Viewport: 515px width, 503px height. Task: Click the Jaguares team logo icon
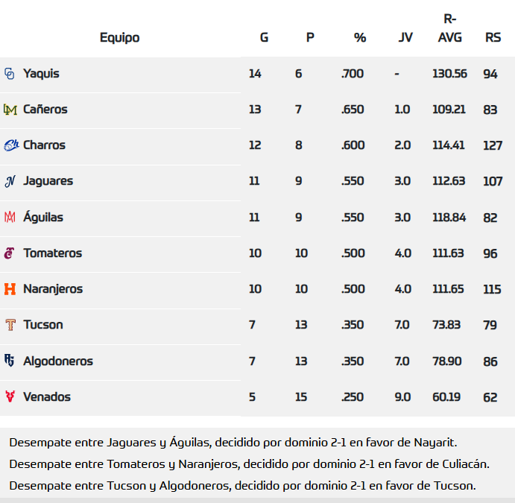tap(10, 181)
